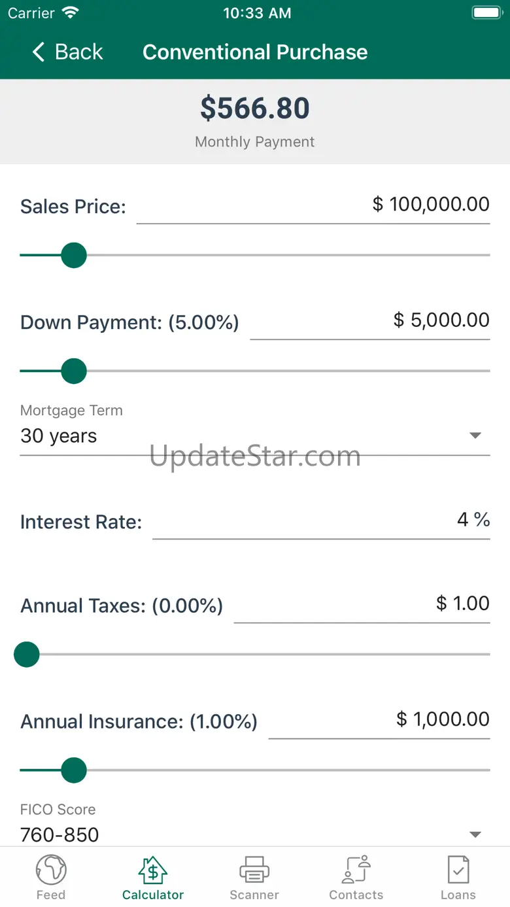Tap the Loans document icon
The height and width of the screenshot is (907, 510).
tap(458, 870)
